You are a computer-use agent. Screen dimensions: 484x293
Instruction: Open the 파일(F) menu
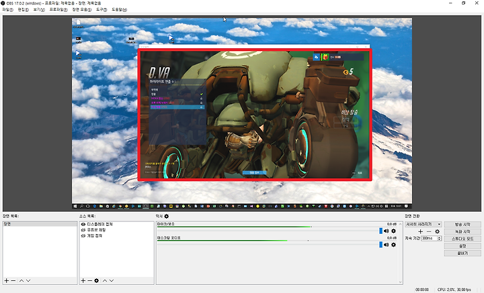[x=7, y=9]
